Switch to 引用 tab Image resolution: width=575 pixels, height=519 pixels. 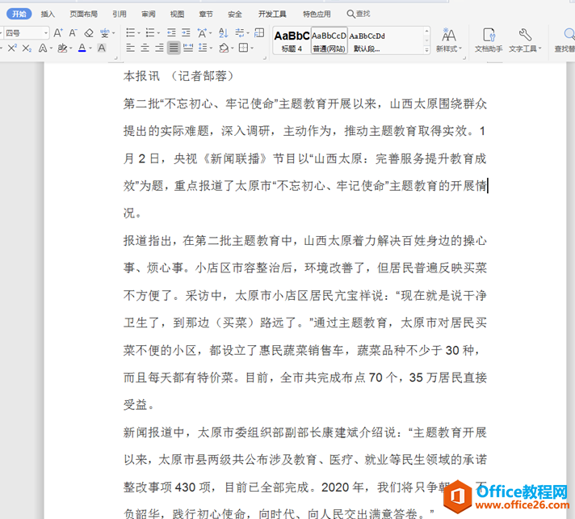(x=120, y=14)
